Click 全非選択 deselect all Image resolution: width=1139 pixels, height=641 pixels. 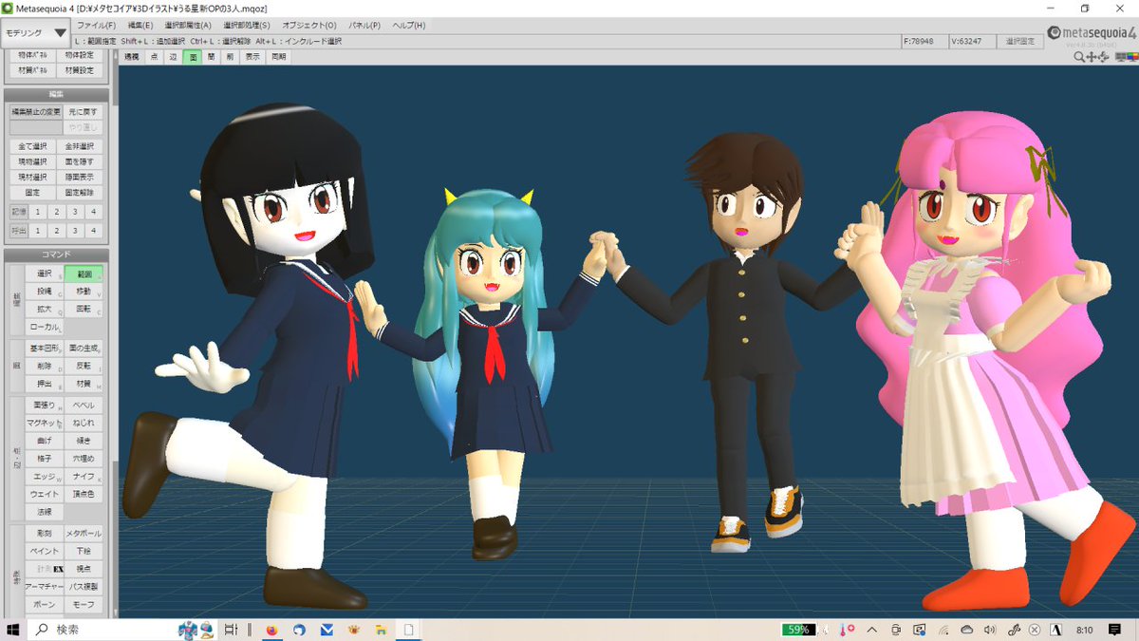80,146
